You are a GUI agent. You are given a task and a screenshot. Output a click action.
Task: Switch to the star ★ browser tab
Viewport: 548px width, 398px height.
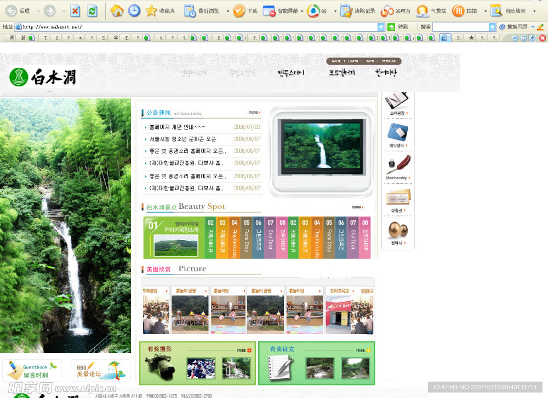coord(471,38)
